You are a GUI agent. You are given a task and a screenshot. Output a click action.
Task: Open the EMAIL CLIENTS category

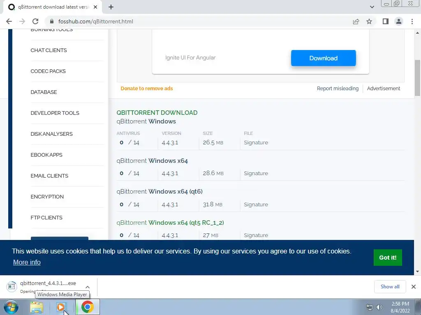(x=49, y=176)
